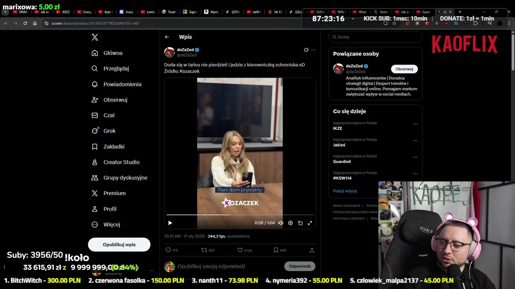Open Zasady użytkowania footer link
The height and width of the screenshot is (289, 515).
(x=346, y=206)
